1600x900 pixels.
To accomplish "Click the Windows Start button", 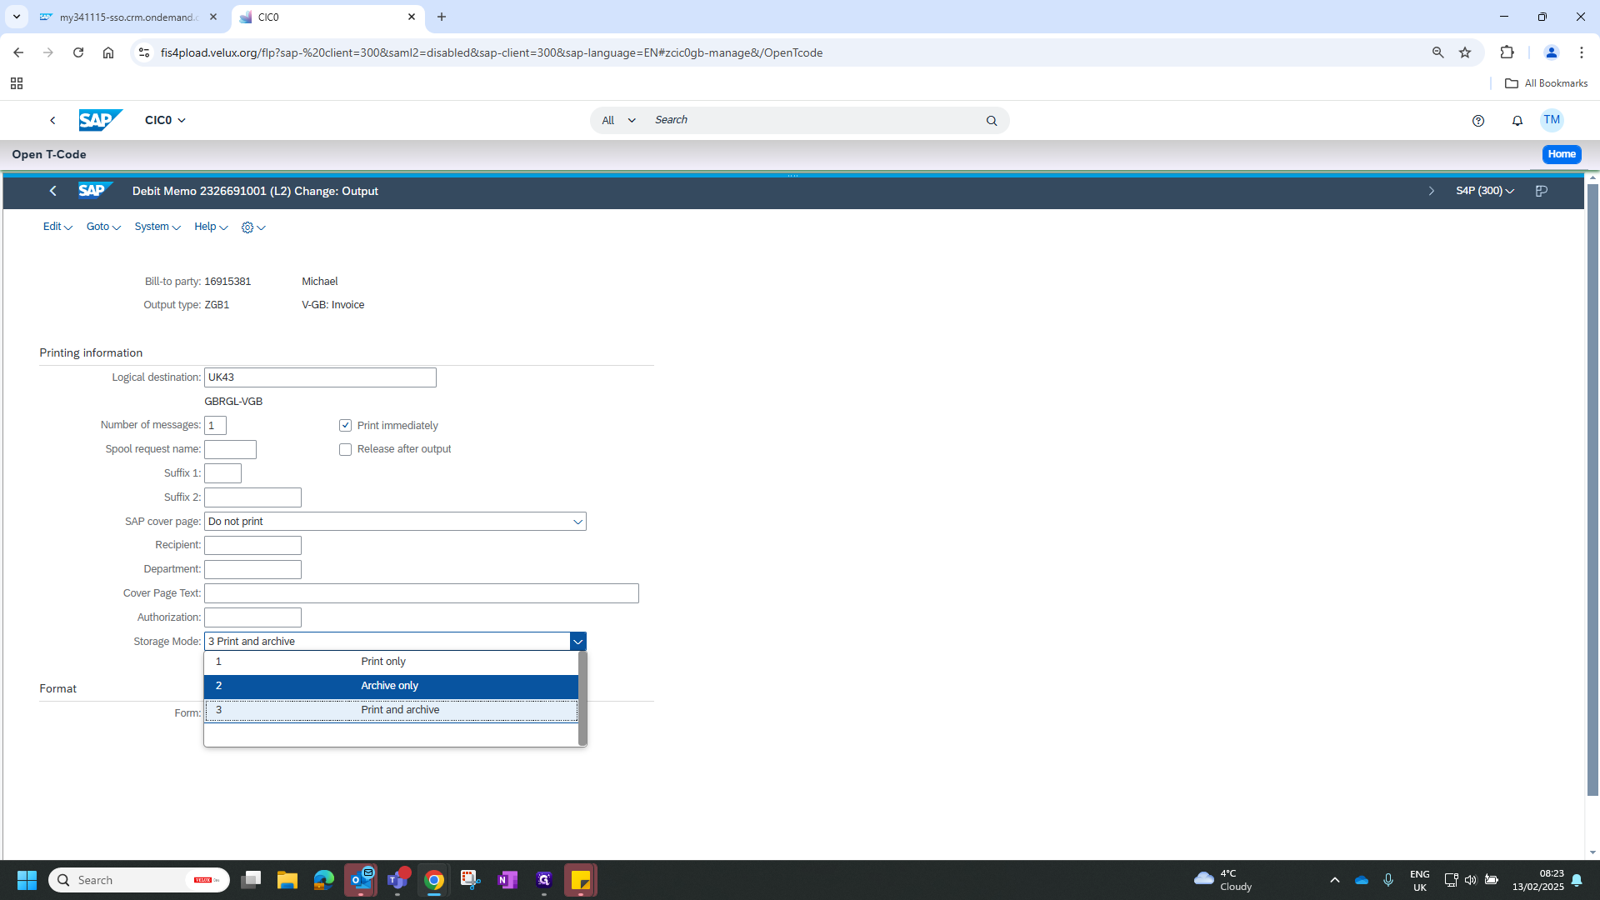I will point(27,880).
